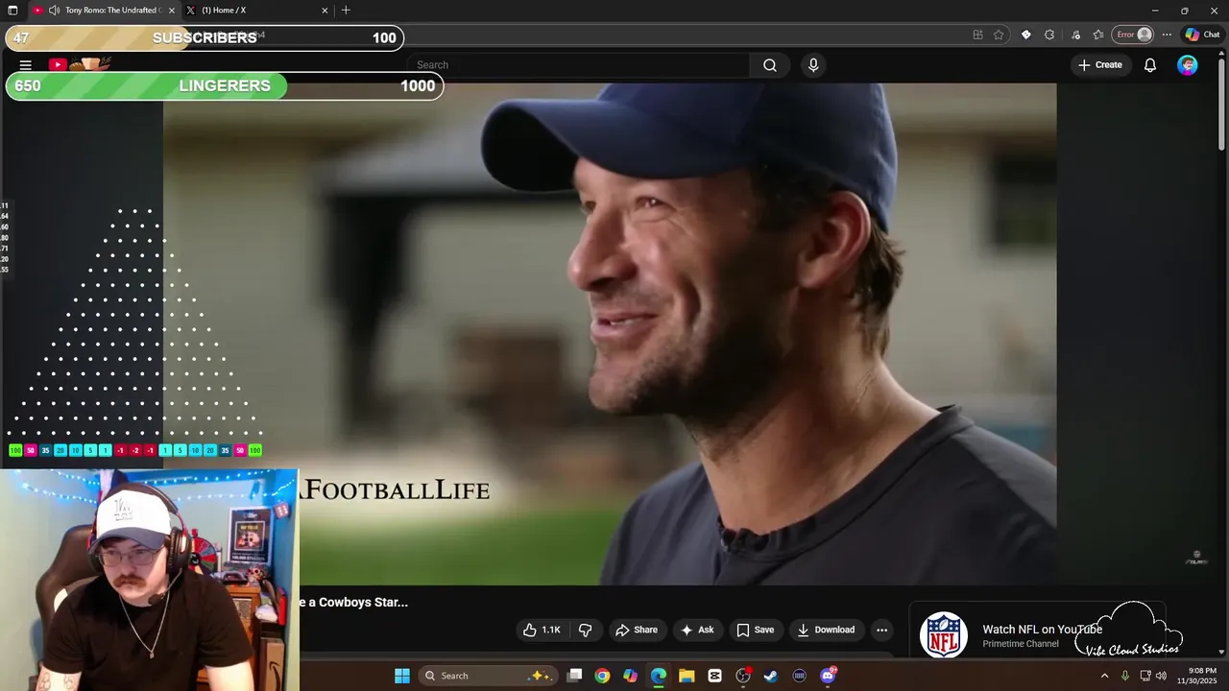Open Edge settings and more menu
The height and width of the screenshot is (691, 1229).
coord(1167,35)
